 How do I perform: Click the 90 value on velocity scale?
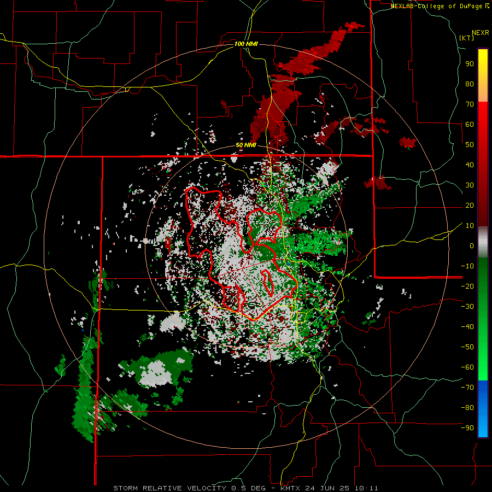(x=470, y=64)
